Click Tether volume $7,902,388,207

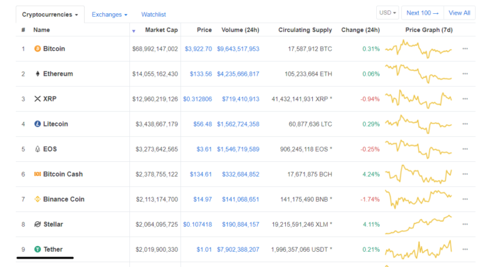(238, 250)
